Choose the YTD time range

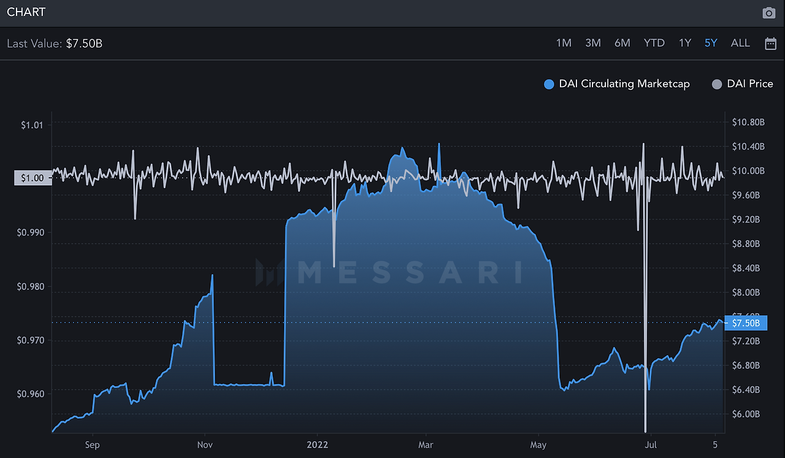tap(654, 43)
